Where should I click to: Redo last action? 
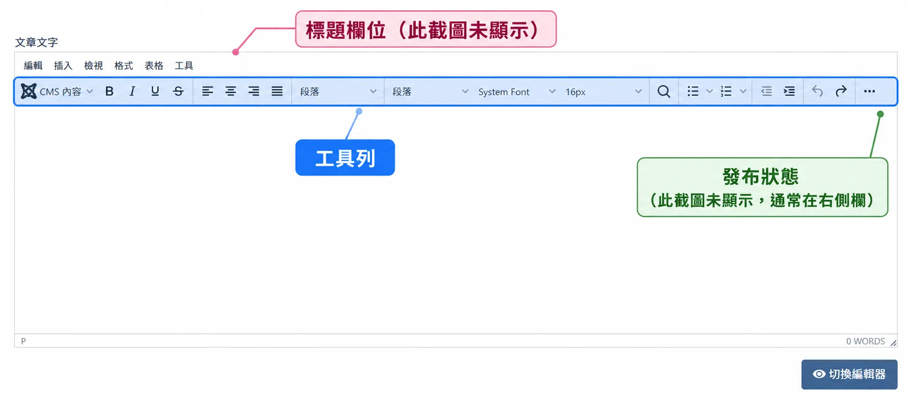click(x=841, y=91)
